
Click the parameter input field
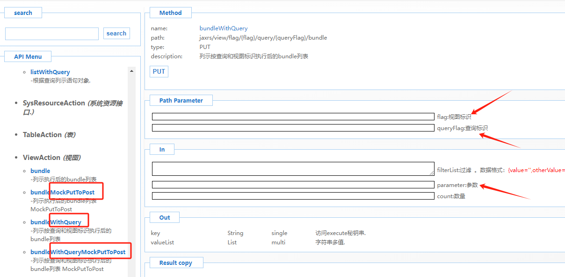[x=293, y=185]
